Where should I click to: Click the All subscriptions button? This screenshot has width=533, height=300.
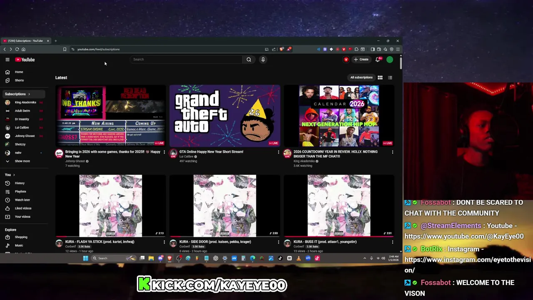click(x=361, y=77)
